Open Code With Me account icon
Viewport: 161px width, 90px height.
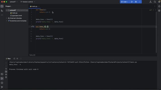(150, 2)
